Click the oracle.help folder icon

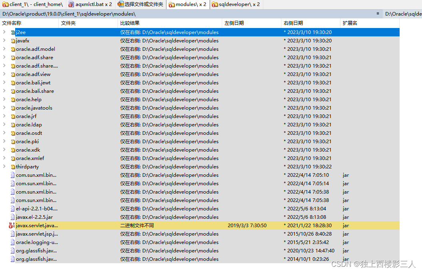tap(13, 100)
